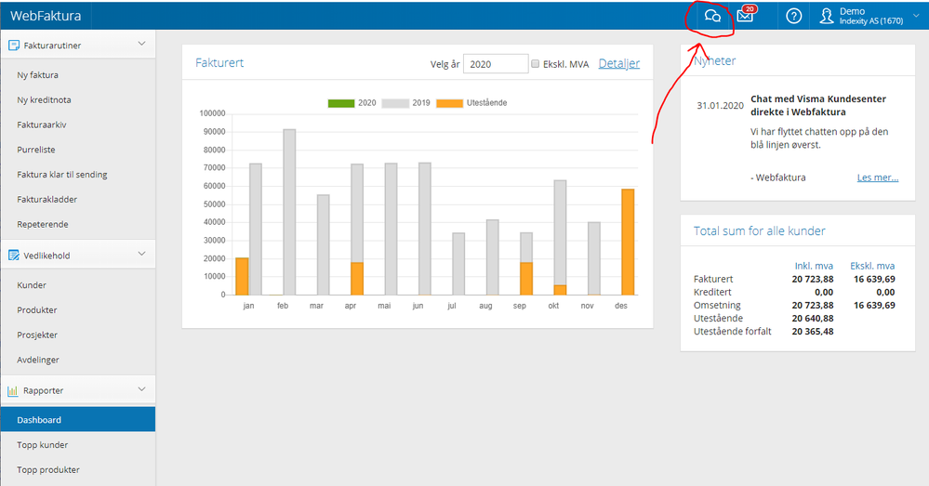Go to Produkter
The height and width of the screenshot is (486, 929).
pyautogui.click(x=37, y=310)
